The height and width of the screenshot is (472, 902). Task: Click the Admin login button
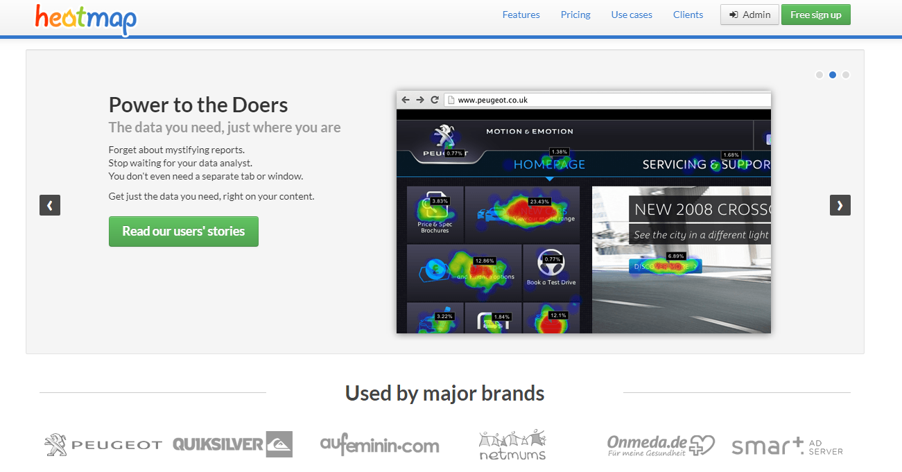pyautogui.click(x=749, y=15)
